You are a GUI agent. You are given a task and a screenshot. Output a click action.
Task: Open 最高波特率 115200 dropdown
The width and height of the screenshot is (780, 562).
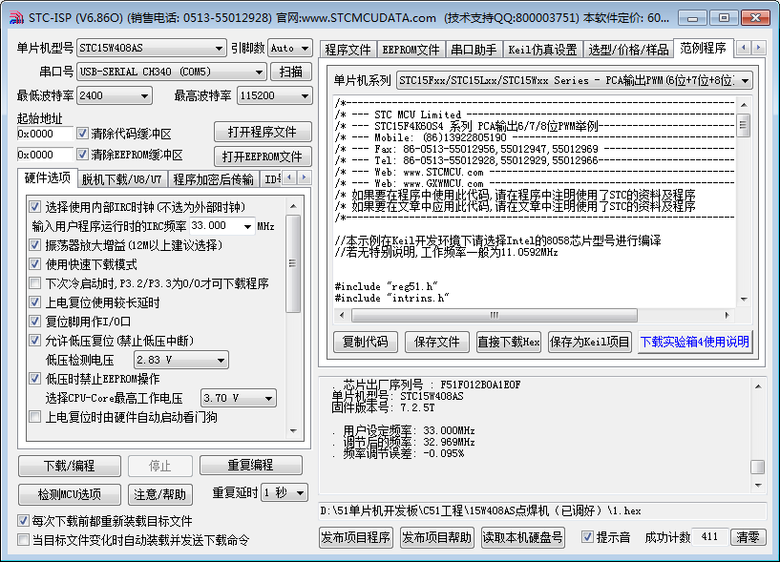tap(275, 95)
